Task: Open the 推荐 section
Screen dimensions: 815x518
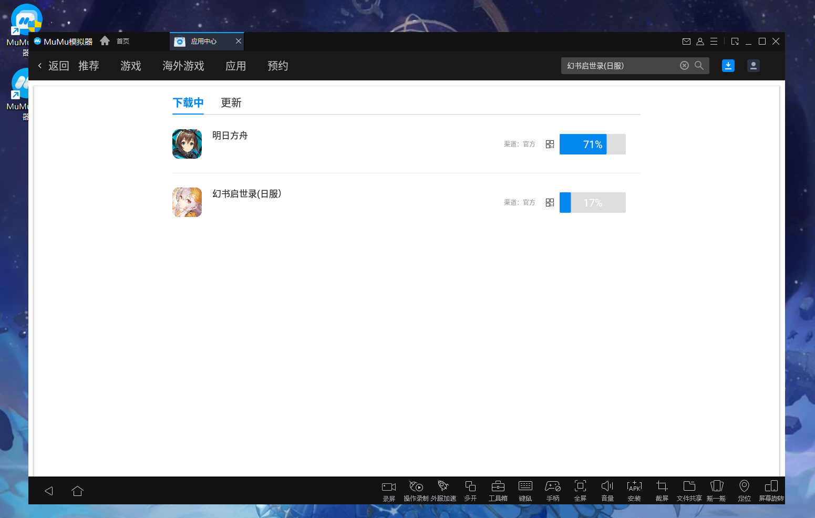Action: [89, 66]
